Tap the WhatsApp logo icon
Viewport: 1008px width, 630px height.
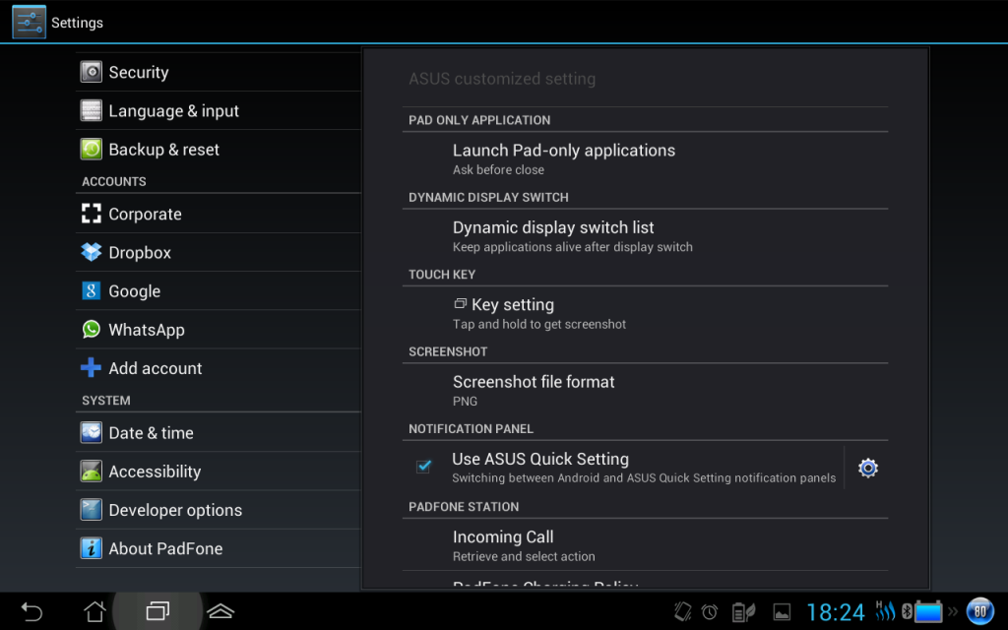pos(91,329)
